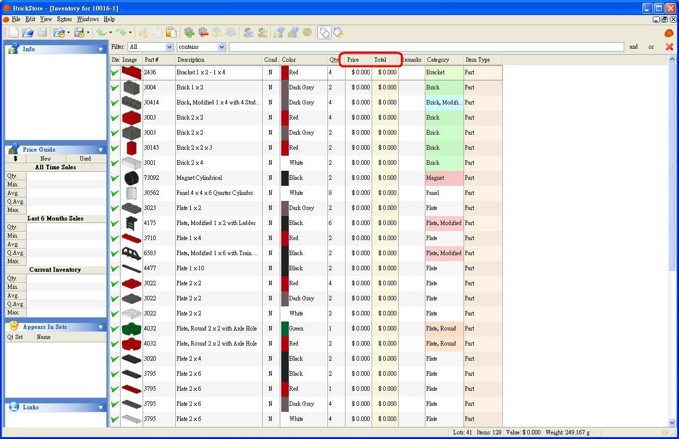This screenshot has width=679, height=439.
Task: Click the Import folder-with-gear icon
Action: click(59, 33)
